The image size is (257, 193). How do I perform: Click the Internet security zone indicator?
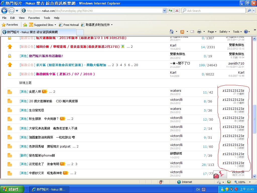184,182
